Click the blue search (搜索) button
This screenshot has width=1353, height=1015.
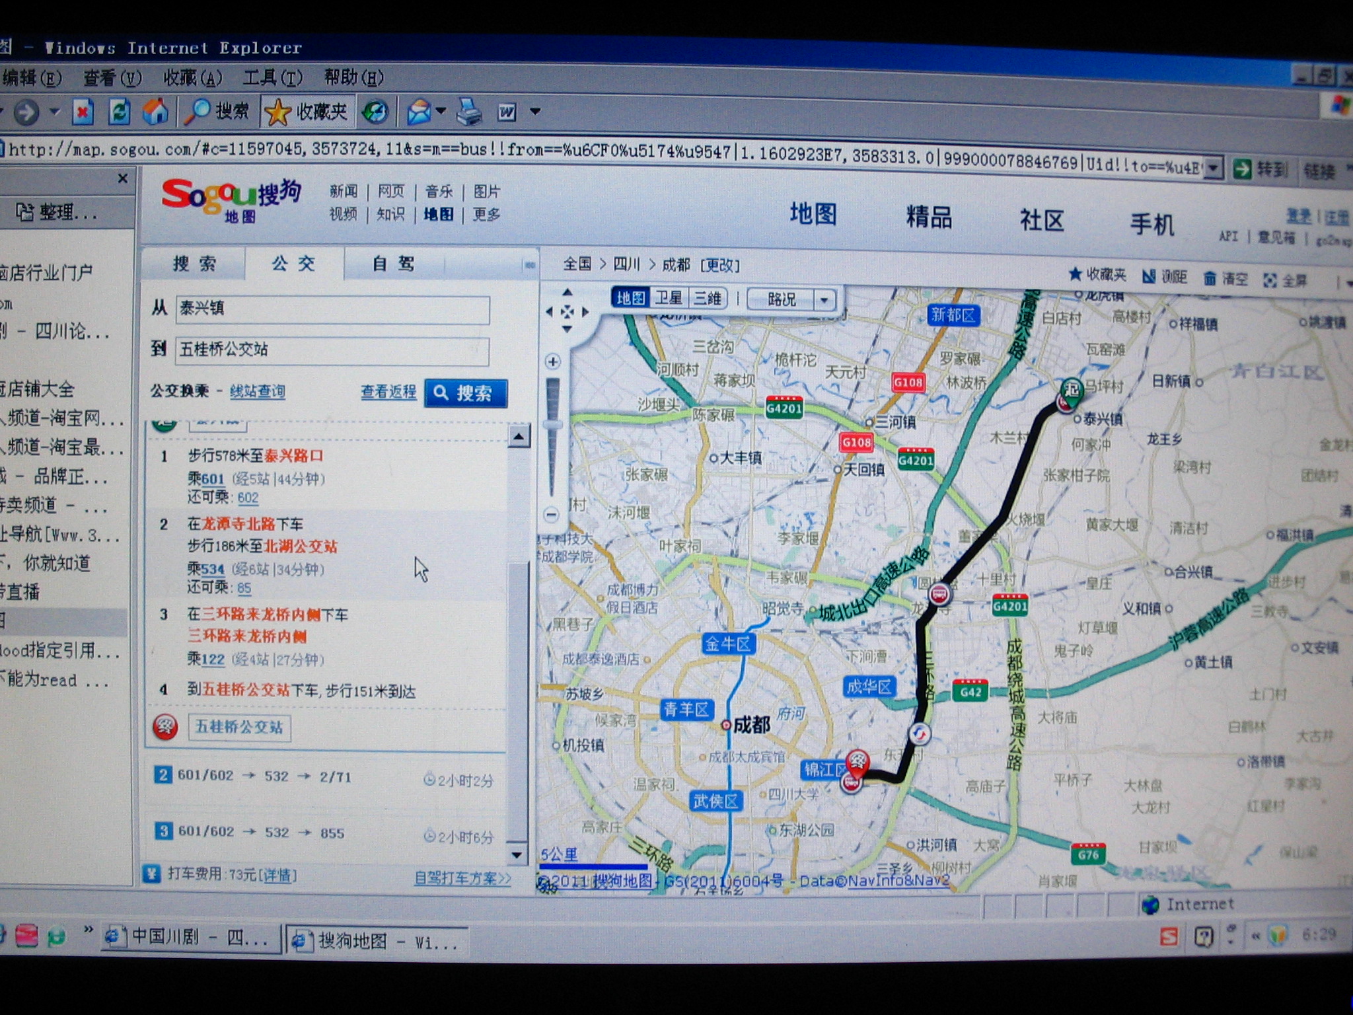tap(465, 393)
